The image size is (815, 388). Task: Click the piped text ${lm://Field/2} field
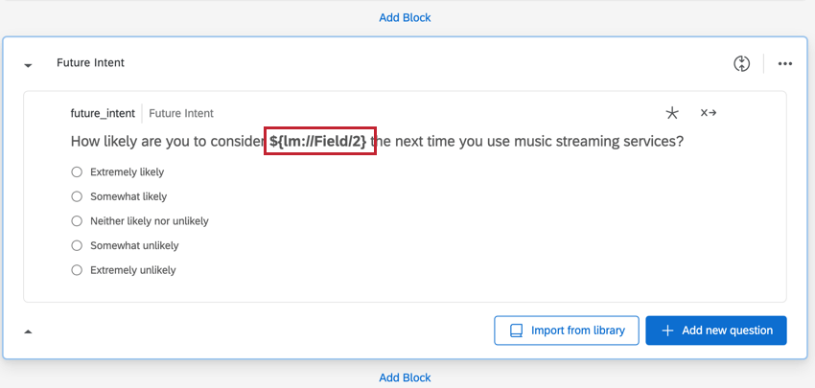319,142
